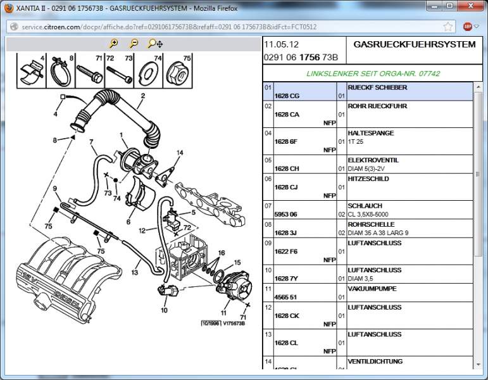The height and width of the screenshot is (380, 488).
Task: Click description CL 3,5X8-5000
Action: [x=368, y=214]
